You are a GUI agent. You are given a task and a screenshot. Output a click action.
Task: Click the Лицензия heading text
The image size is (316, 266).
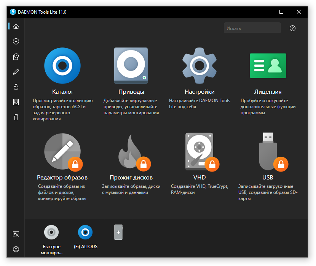coord(268,92)
